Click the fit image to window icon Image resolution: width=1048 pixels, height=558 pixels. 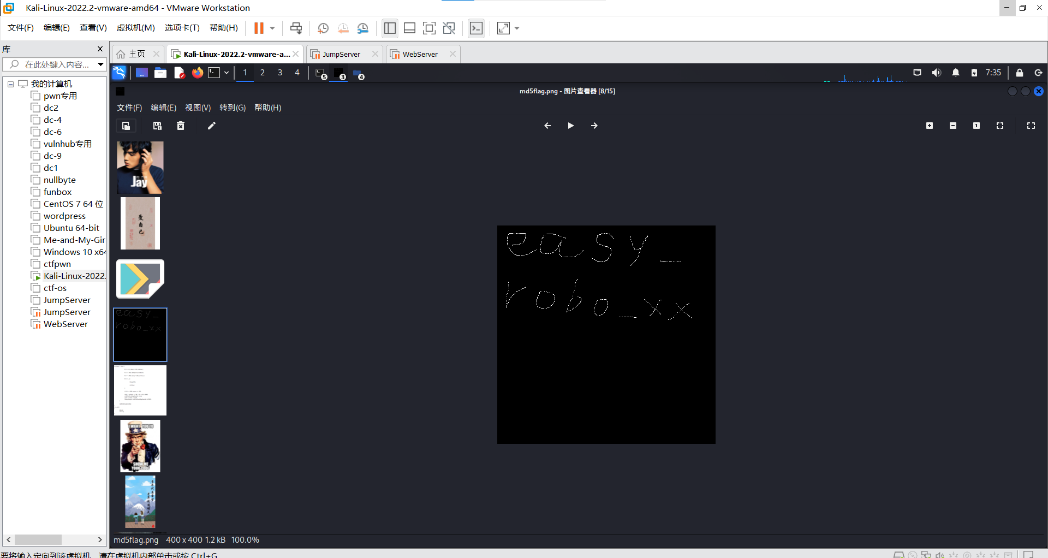[1000, 126]
